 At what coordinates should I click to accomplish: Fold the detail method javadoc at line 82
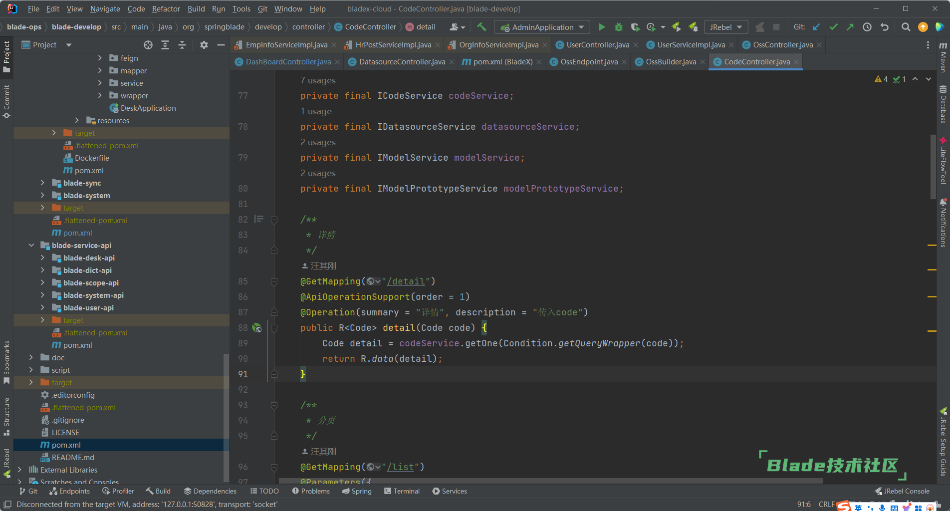274,220
